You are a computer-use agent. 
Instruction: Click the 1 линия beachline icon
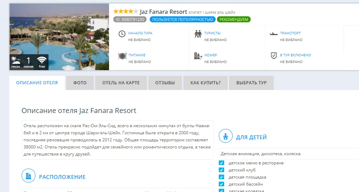(28, 62)
